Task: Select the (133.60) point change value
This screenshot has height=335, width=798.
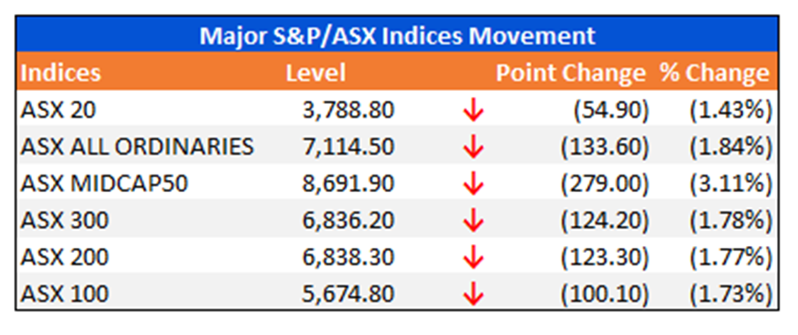Action: [605, 147]
